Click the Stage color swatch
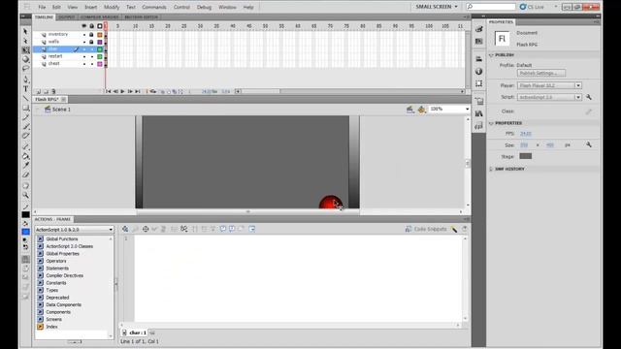621x349 pixels. coord(525,156)
